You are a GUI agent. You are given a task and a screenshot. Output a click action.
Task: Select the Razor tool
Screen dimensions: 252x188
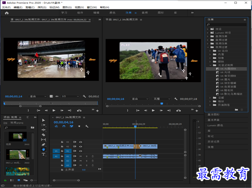[x=43, y=135]
